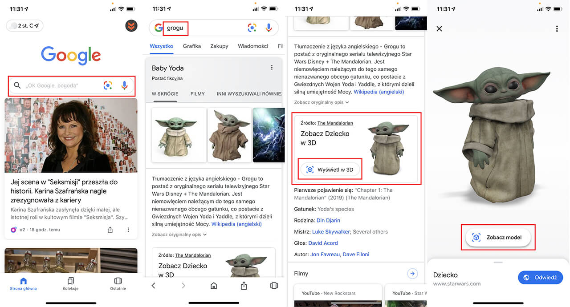Select the INNI WYSZUKIWALI RÓWNIEŻ tab

[x=249, y=94]
